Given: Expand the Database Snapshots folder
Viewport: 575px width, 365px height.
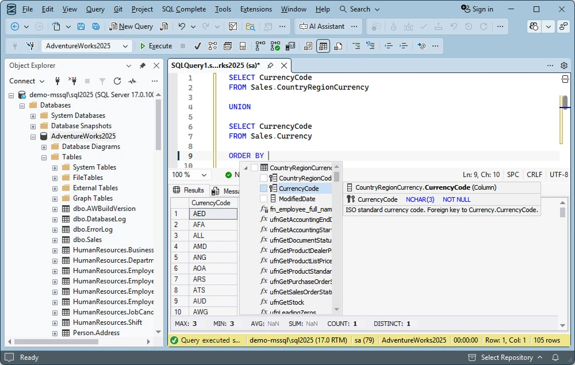Looking at the screenshot, I should tap(33, 126).
